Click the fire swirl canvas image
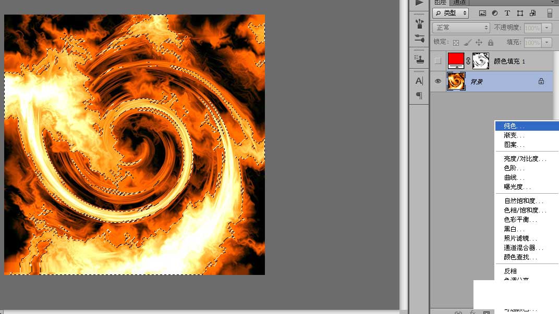Viewport: 559px width, 314px height. click(x=135, y=145)
